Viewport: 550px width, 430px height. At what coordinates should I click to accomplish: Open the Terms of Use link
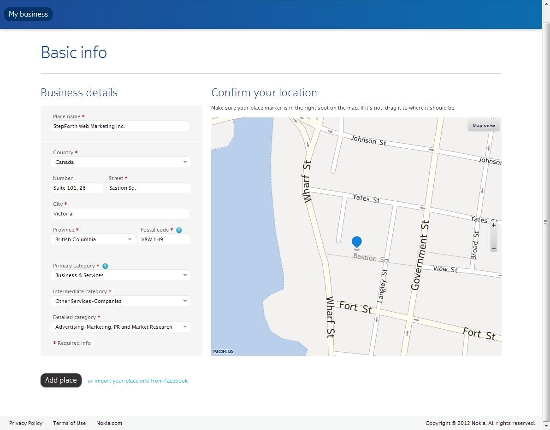point(69,423)
